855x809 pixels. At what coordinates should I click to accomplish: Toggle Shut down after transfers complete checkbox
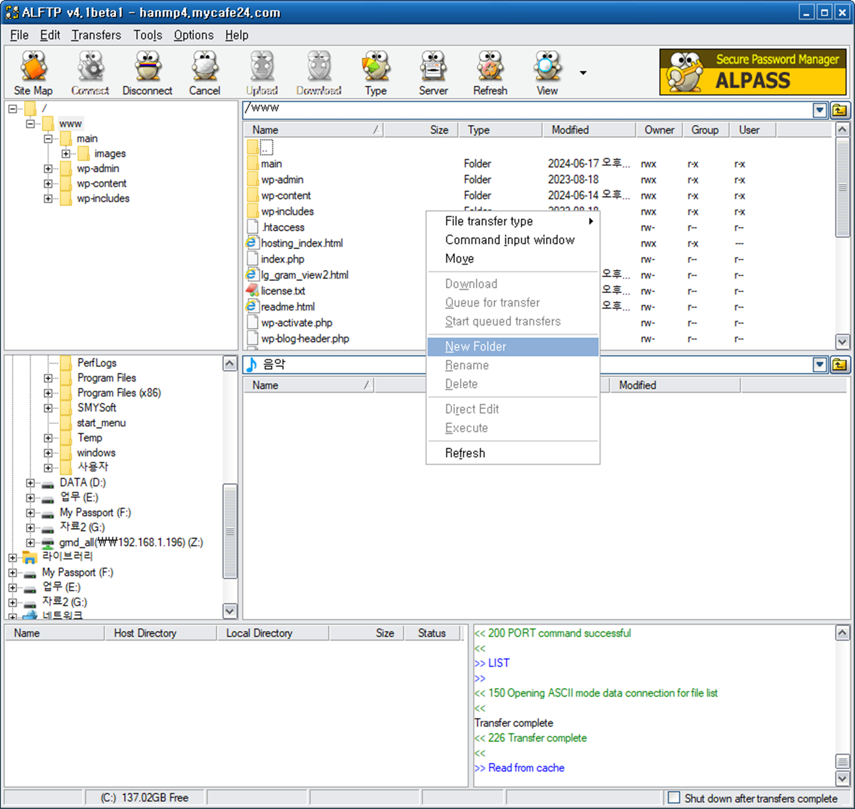point(674,798)
